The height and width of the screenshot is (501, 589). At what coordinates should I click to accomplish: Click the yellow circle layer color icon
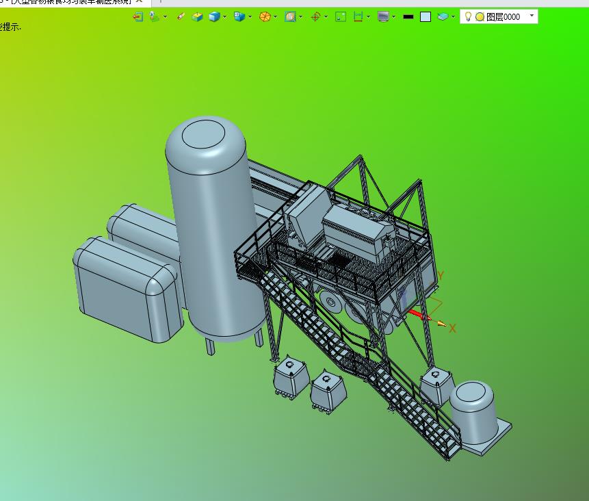click(480, 17)
